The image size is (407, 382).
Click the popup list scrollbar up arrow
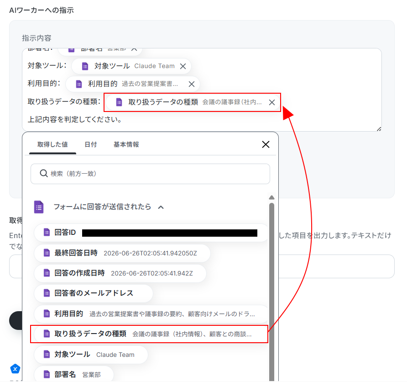[x=272, y=197]
